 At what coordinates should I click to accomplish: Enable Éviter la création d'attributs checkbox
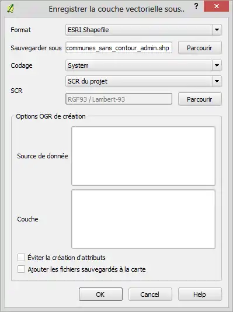click(21, 257)
